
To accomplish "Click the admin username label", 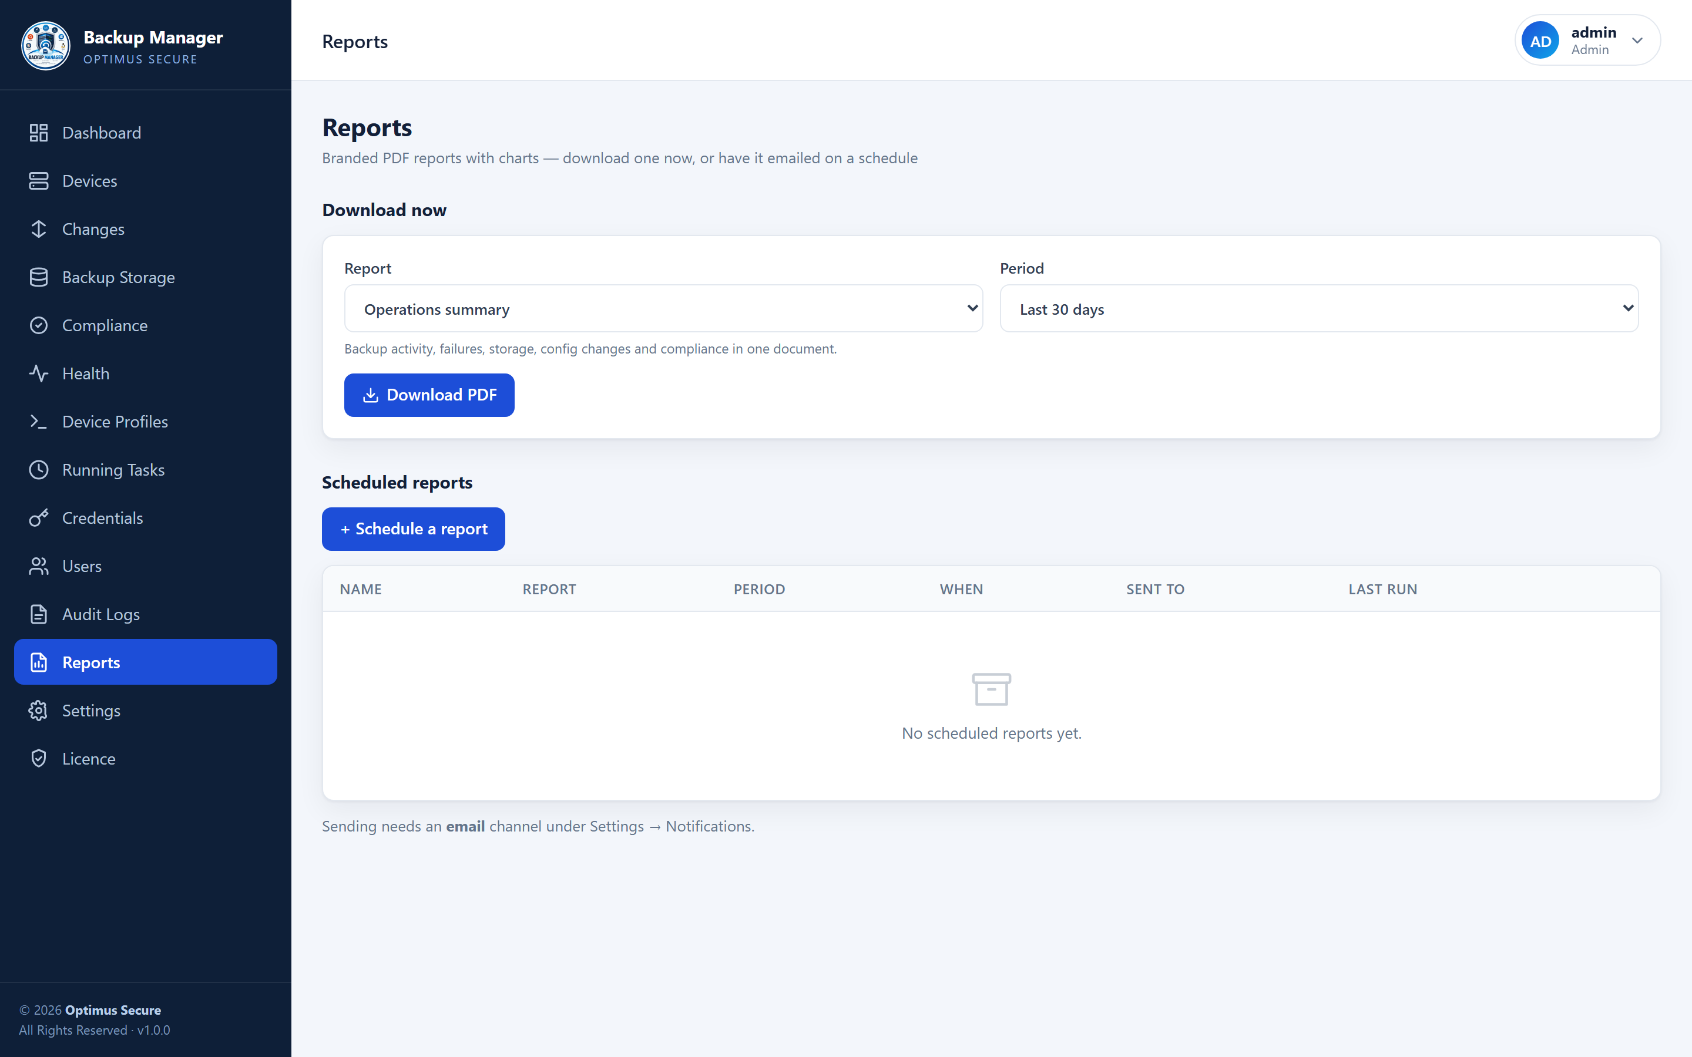I will point(1593,32).
